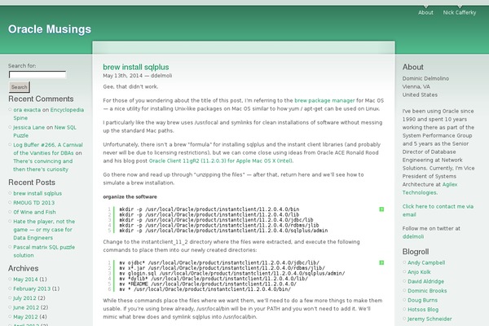Go to Oracle Musings site title
489x326 pixels.
(x=50, y=29)
